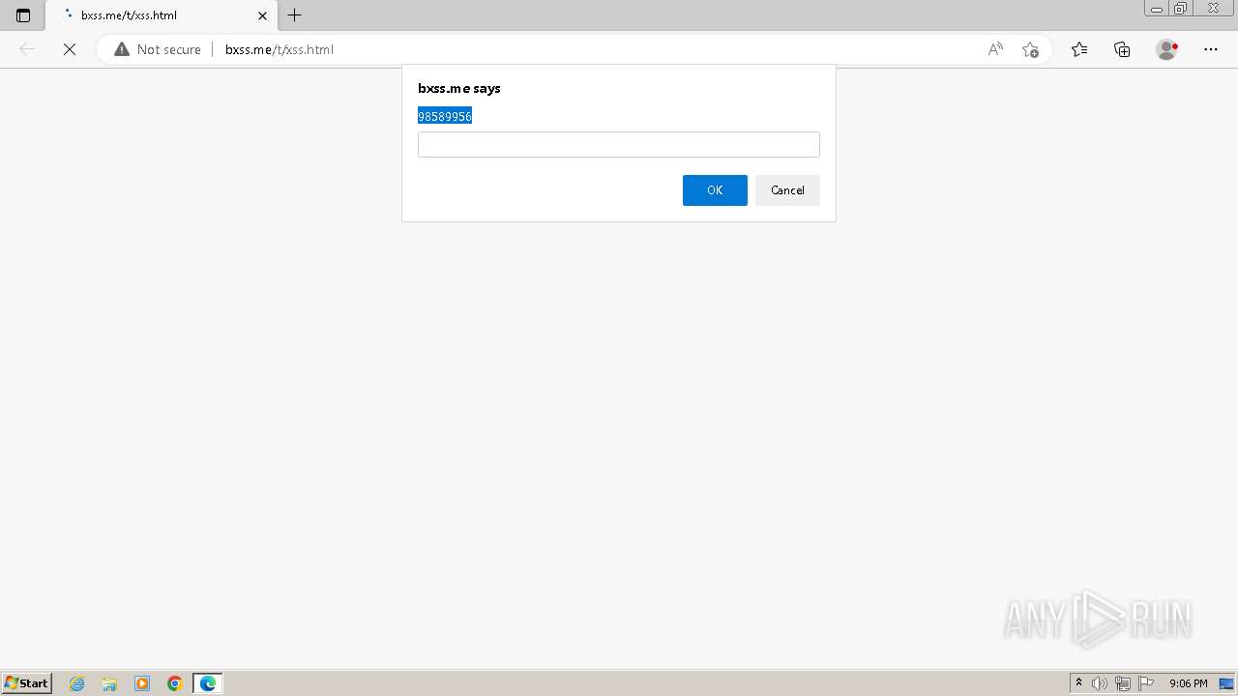1238x696 pixels.
Task: Stop loading the page
Action: (x=70, y=49)
